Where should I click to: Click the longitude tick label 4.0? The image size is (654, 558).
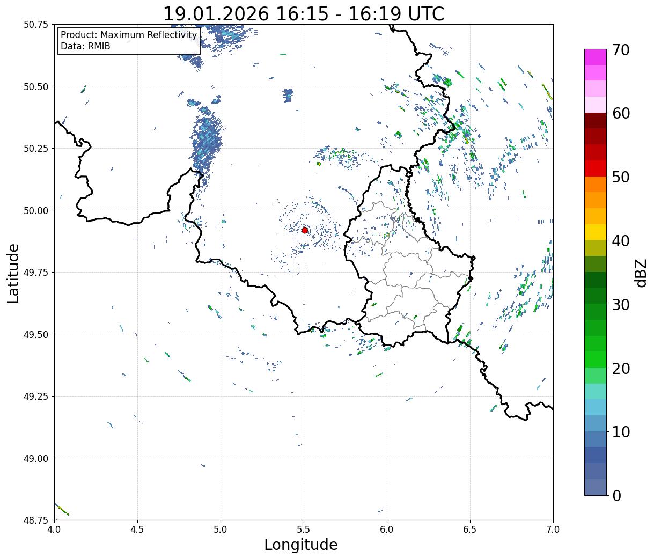pos(54,530)
